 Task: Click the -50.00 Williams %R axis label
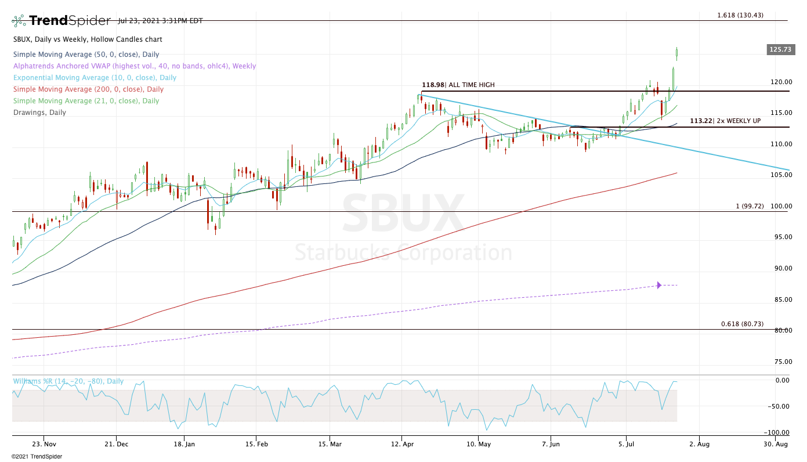point(779,406)
